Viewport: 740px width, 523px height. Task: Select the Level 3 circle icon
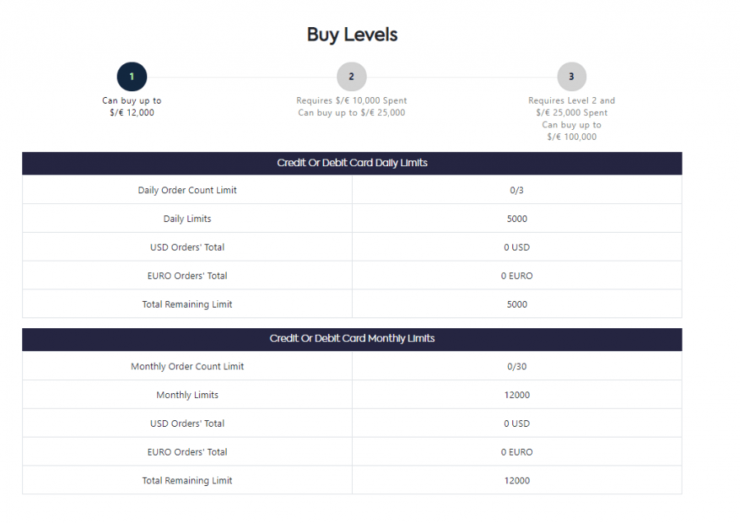(x=571, y=76)
